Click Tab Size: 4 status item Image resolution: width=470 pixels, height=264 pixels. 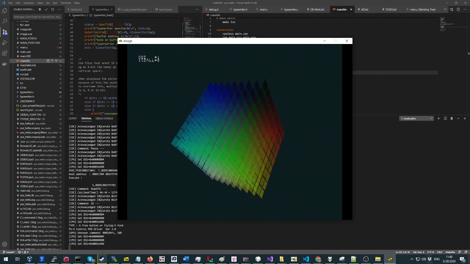(x=419, y=252)
